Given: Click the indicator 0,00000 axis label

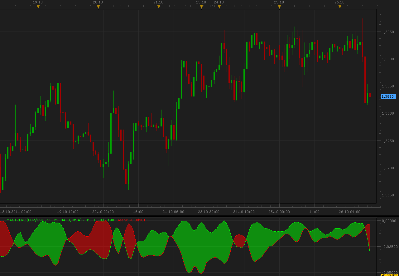Looking at the screenshot, I should coord(389,221).
